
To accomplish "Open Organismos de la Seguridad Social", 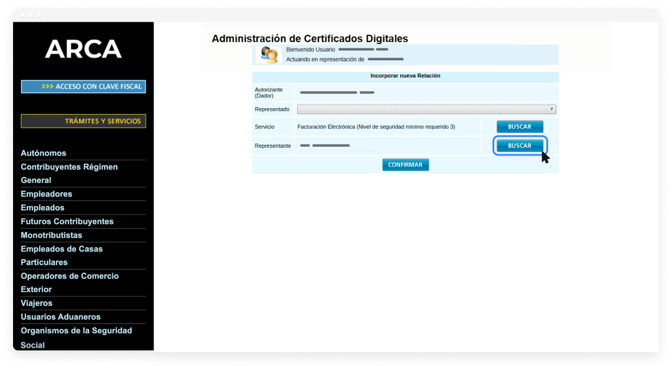I will click(76, 337).
